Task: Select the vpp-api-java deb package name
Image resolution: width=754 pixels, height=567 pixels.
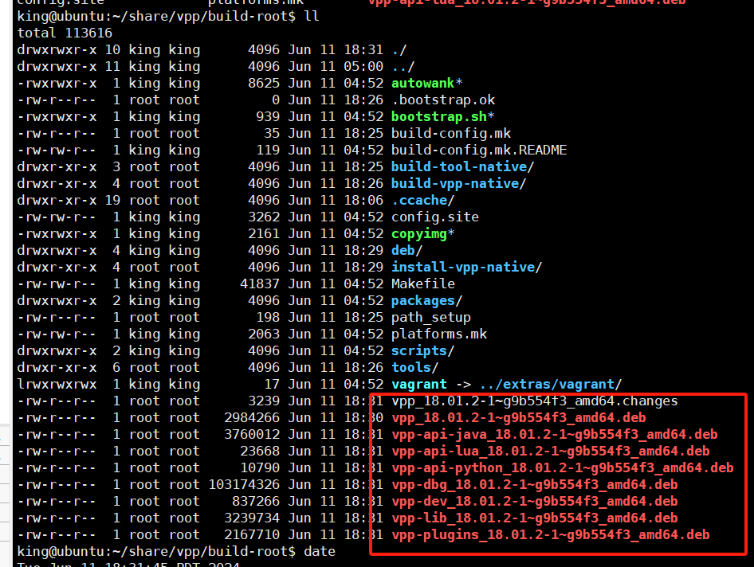Action: (x=555, y=434)
